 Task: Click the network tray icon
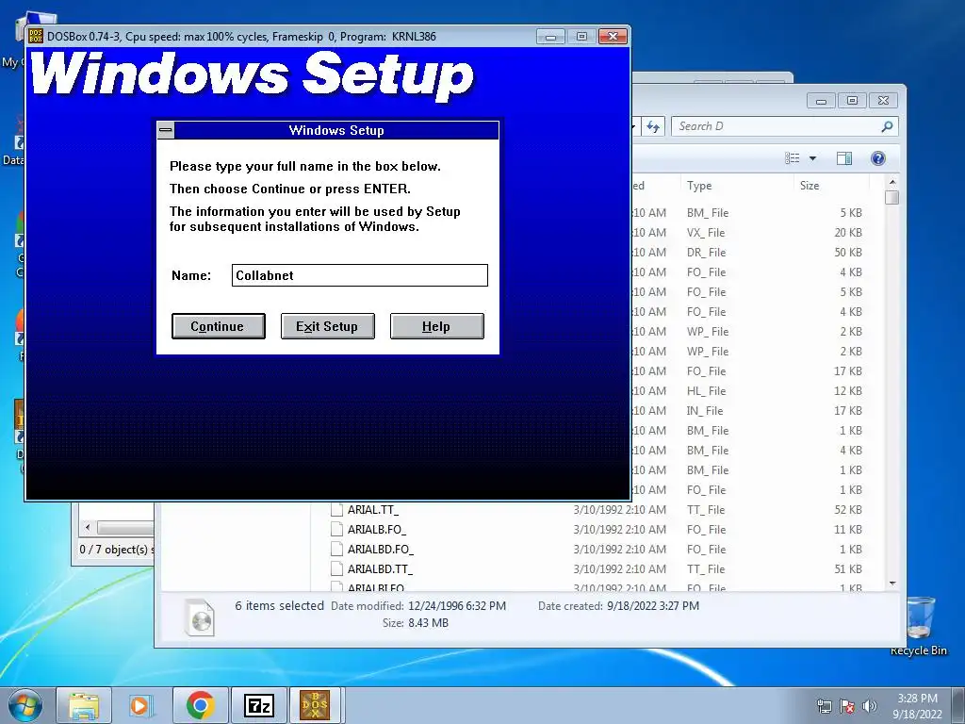824,706
